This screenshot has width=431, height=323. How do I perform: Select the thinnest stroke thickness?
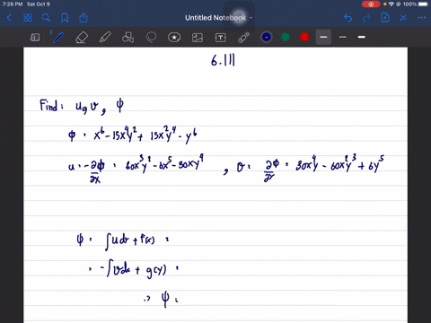(343, 37)
